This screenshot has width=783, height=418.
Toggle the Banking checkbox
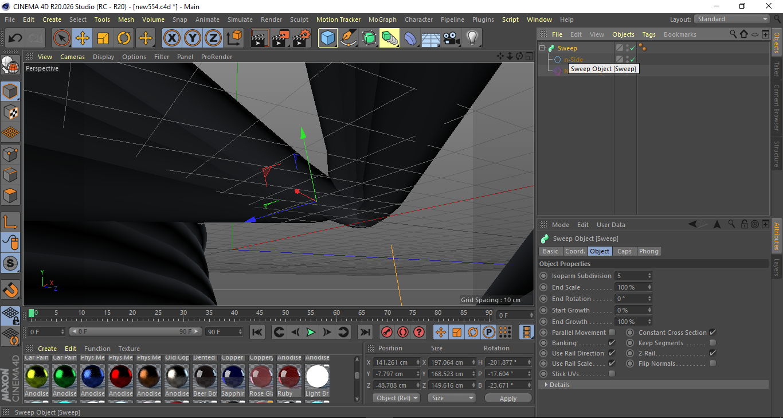(612, 343)
